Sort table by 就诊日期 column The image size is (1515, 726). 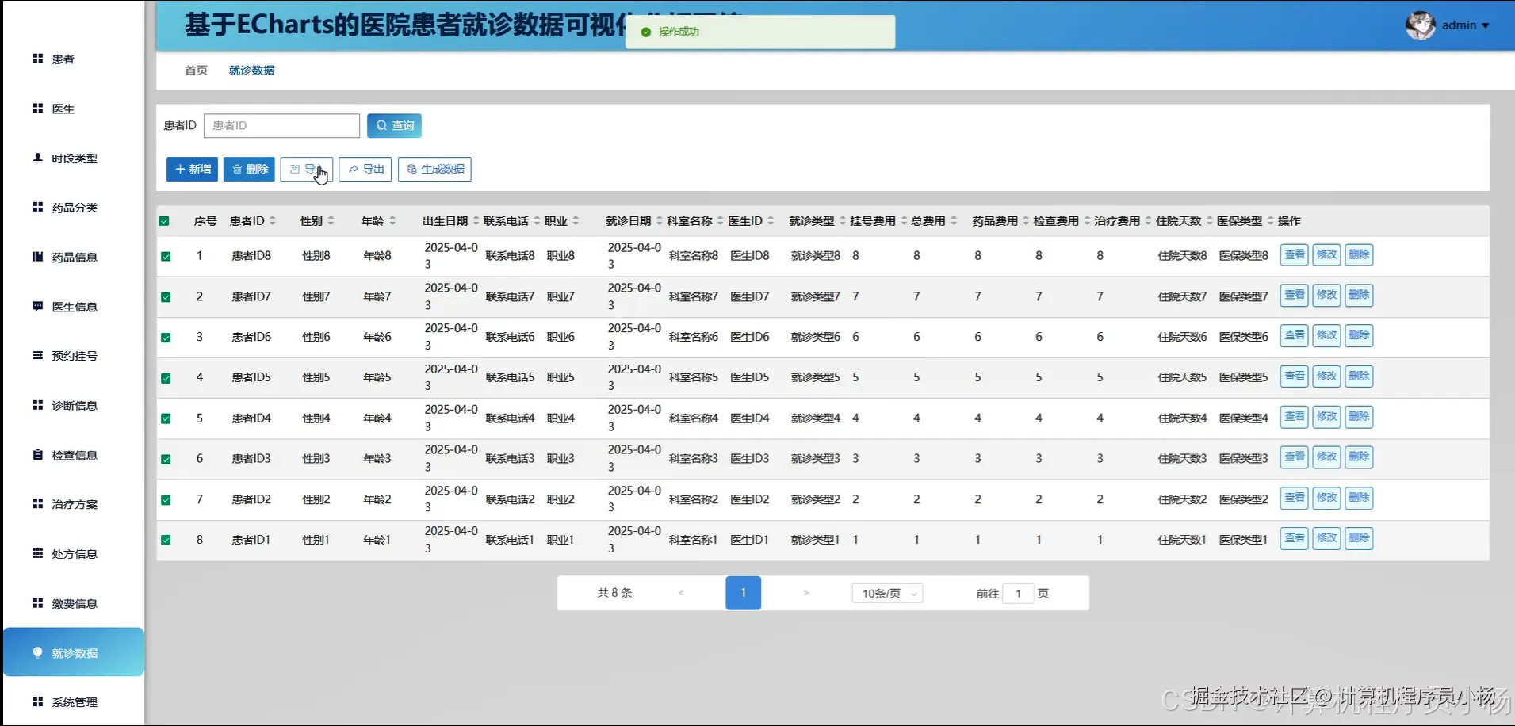pos(659,221)
